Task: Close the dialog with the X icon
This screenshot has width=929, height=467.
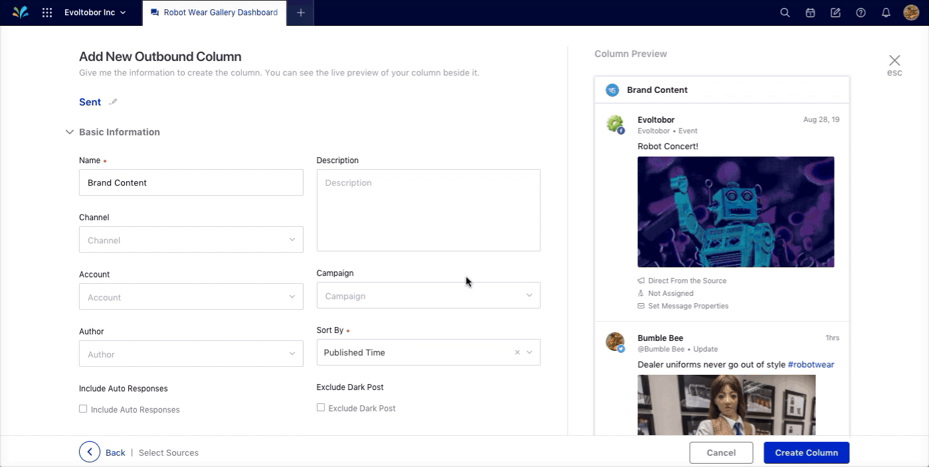Action: tap(894, 60)
